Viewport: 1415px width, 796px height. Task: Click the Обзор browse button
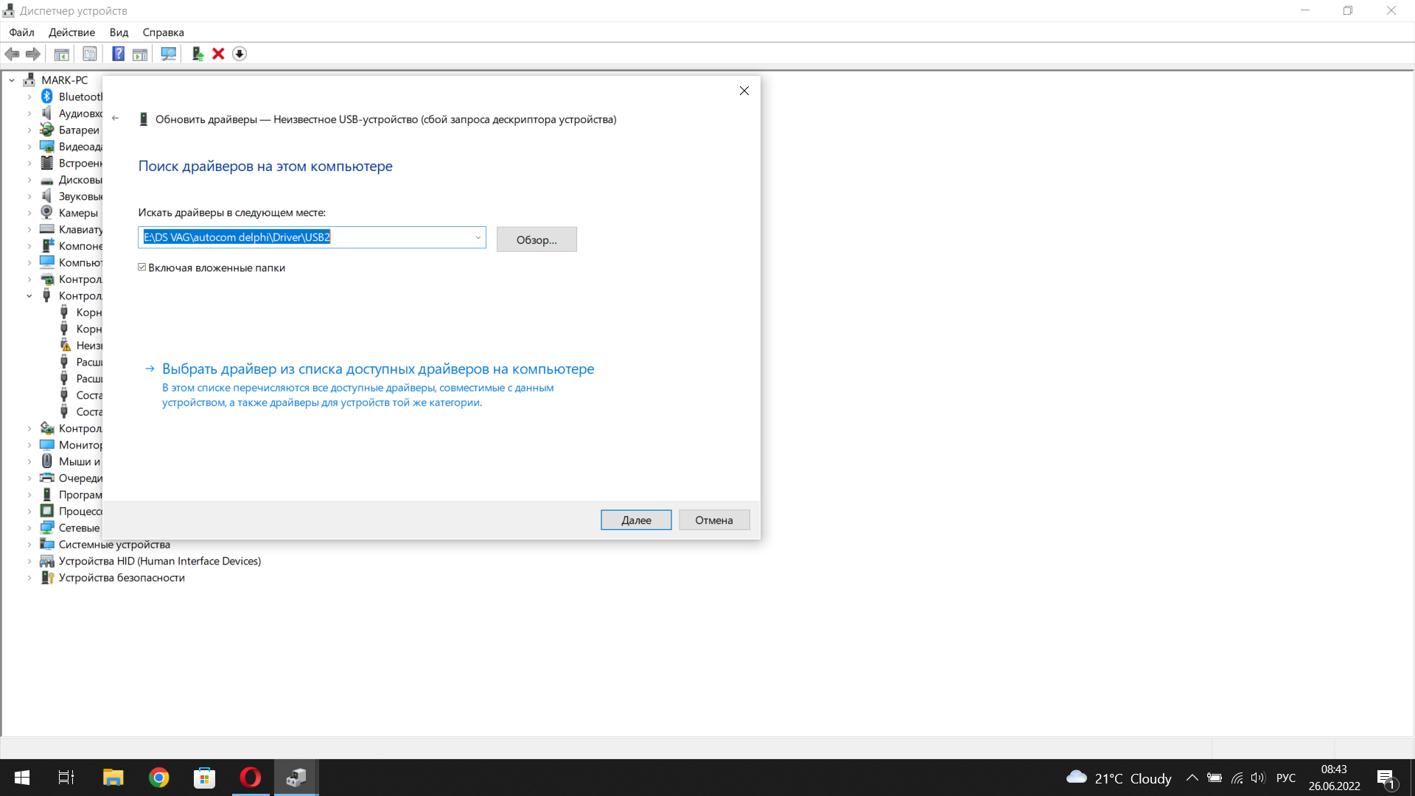tap(536, 240)
